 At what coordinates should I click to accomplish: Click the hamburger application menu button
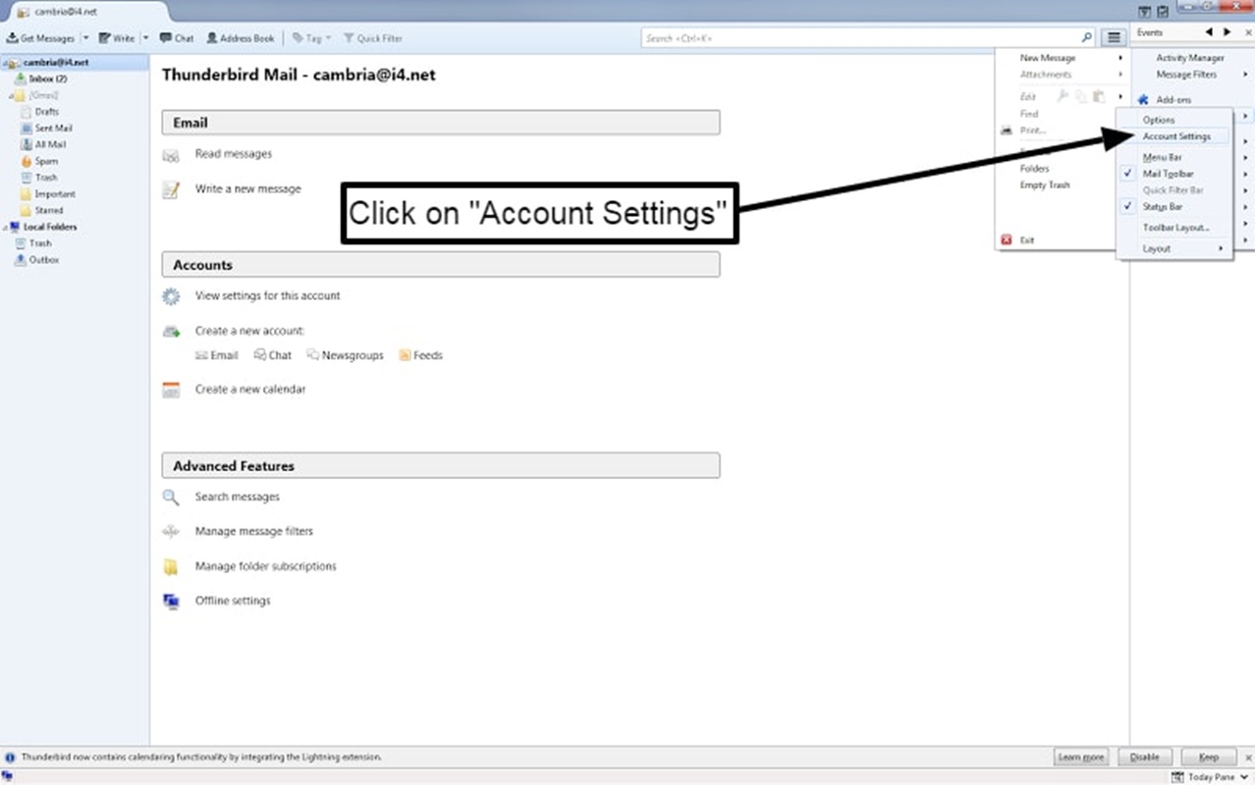pos(1113,37)
